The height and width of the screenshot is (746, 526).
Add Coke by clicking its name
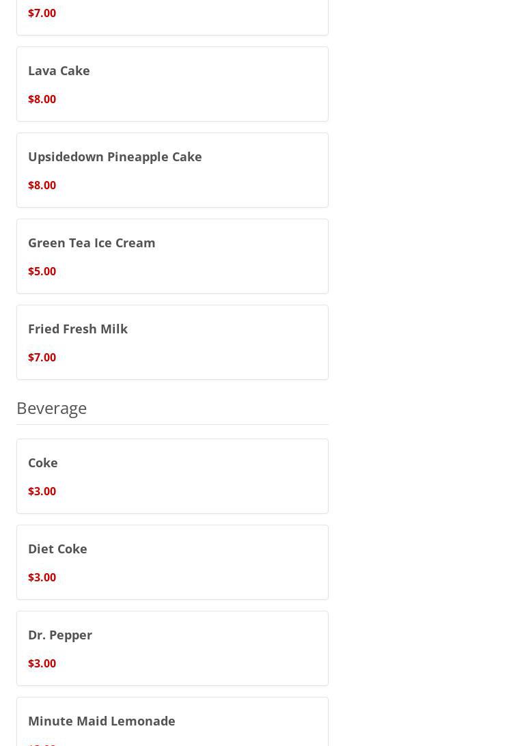(42, 462)
